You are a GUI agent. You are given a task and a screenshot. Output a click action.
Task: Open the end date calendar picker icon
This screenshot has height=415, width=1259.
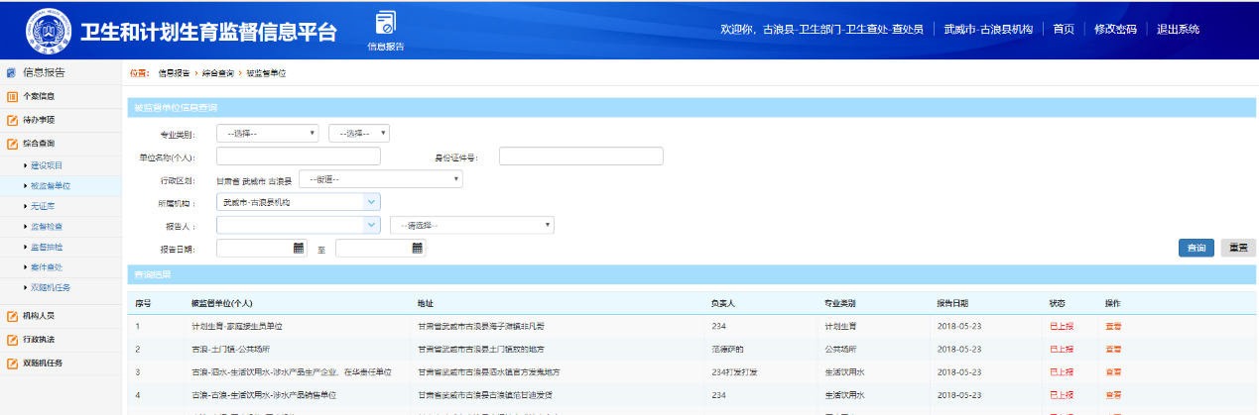(418, 248)
